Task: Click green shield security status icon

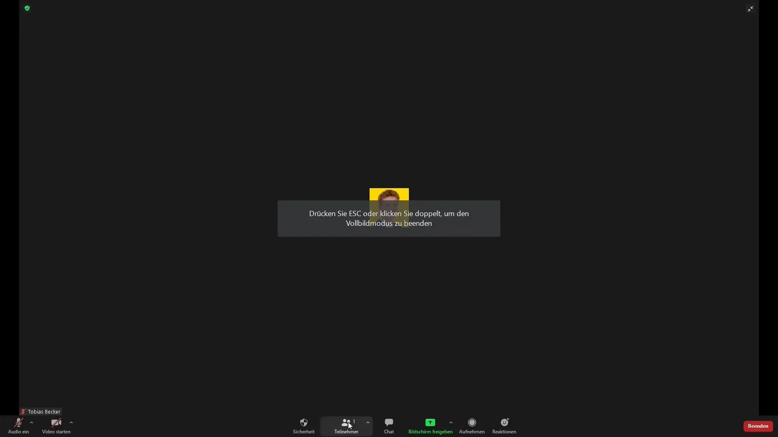Action: point(27,8)
